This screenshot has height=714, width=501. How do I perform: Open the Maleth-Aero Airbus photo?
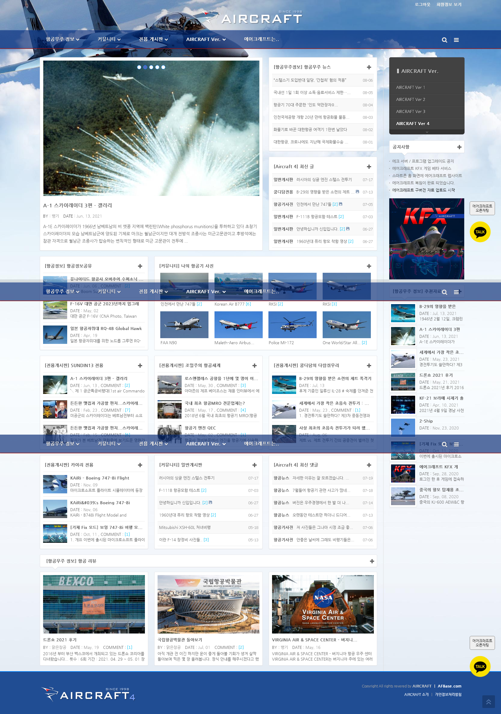point(238,325)
